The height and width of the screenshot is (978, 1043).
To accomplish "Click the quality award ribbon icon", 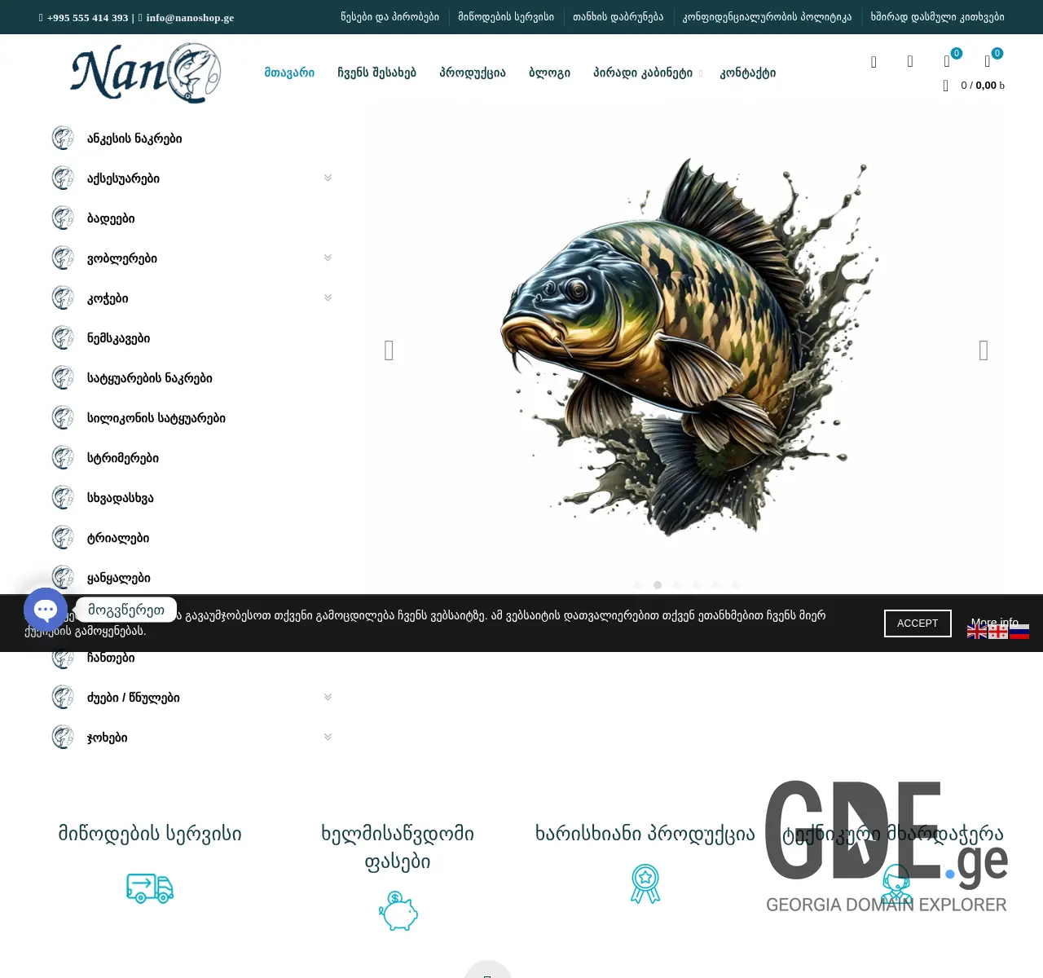I will [x=645, y=883].
